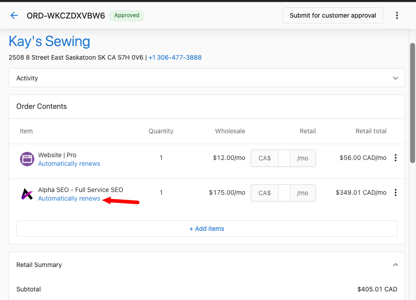This screenshot has width=416, height=300.
Task: Click the Item column header
Action: [x=26, y=131]
